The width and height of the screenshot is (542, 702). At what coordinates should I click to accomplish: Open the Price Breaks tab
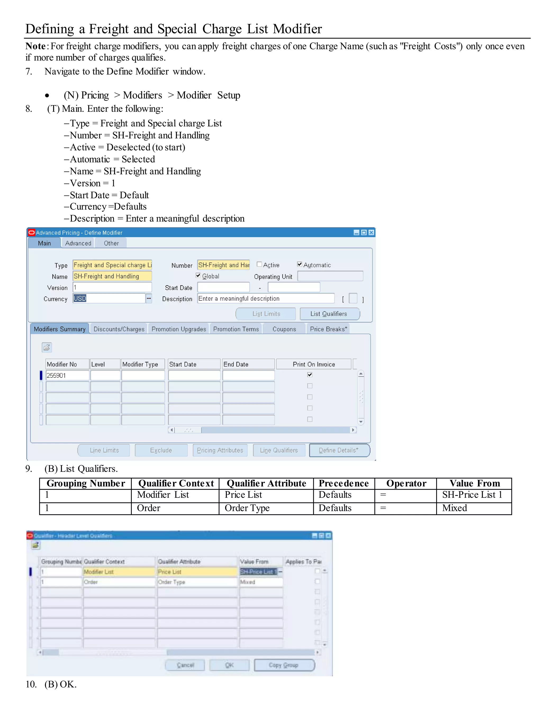(328, 329)
